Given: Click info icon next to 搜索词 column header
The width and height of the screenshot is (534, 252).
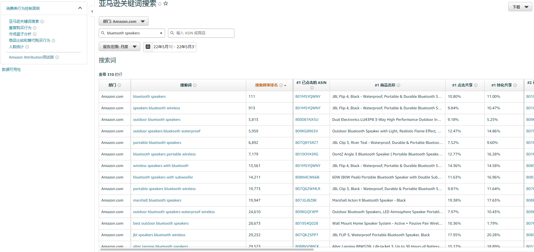Looking at the screenshot, I should point(195,85).
